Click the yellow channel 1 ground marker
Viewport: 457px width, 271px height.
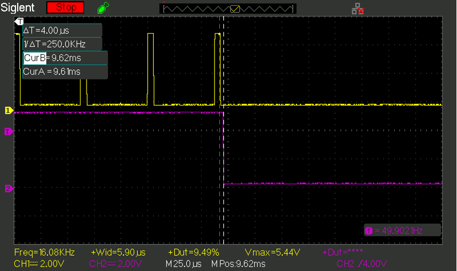pos(9,110)
